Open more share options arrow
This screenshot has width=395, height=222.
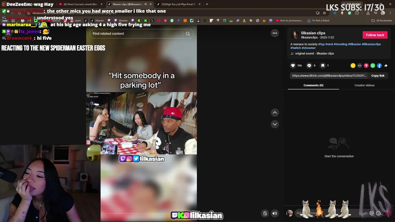[x=386, y=65]
